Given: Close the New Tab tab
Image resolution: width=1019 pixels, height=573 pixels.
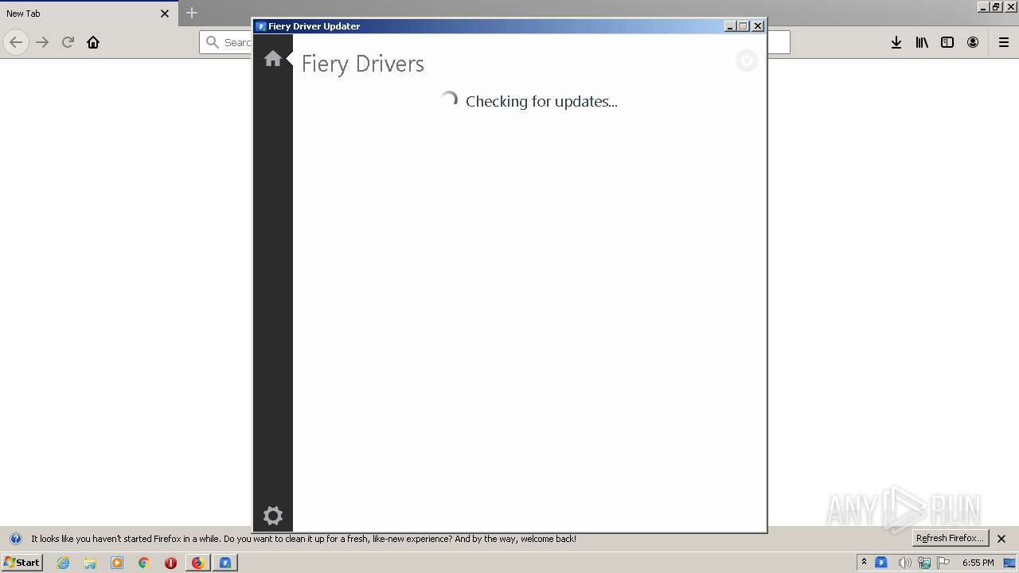Looking at the screenshot, I should 165,14.
